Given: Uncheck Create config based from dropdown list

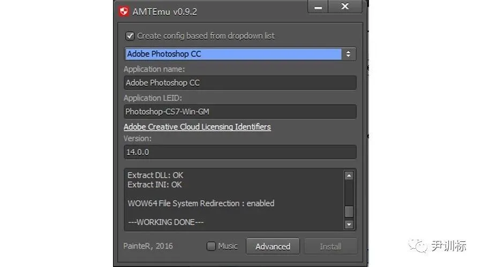Looking at the screenshot, I should 130,36.
